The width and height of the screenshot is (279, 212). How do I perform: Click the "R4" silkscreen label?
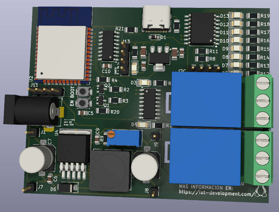(x=114, y=81)
